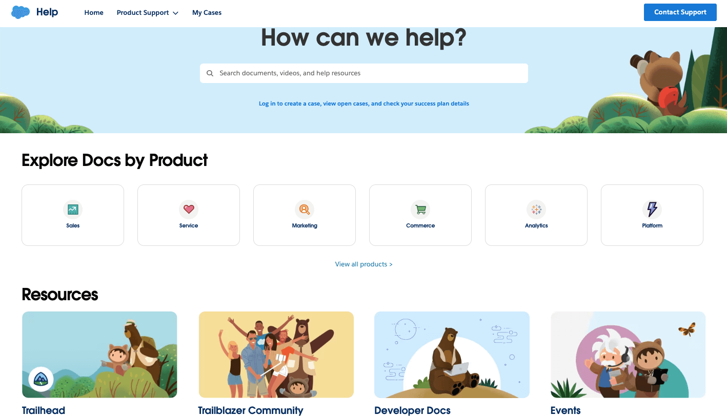This screenshot has width=727, height=416.
Task: Click the Contact Support button
Action: coord(680,12)
